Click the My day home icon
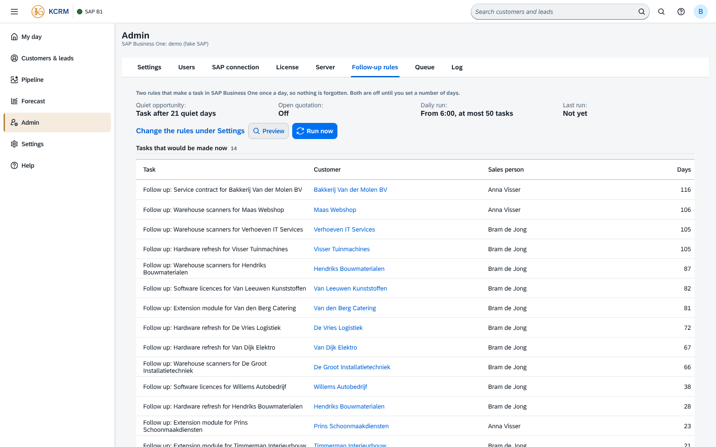The image size is (716, 447). [x=14, y=37]
